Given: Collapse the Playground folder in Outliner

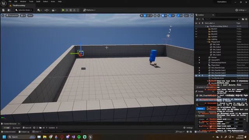Looking at the screenshot, I should pos(207,42).
